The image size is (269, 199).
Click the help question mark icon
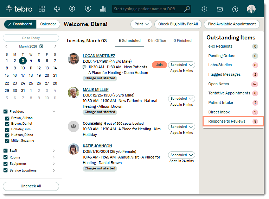[235, 9]
